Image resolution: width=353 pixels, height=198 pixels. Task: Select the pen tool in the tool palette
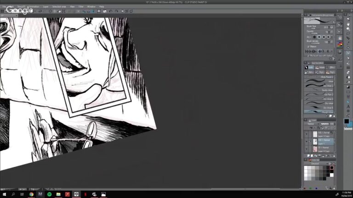tap(348, 53)
